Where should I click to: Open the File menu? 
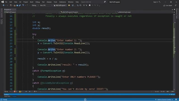tap(6, 2)
